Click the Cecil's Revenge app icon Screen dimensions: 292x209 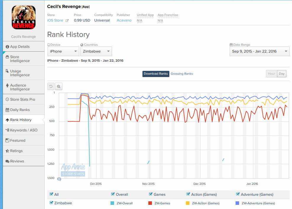click(x=24, y=17)
